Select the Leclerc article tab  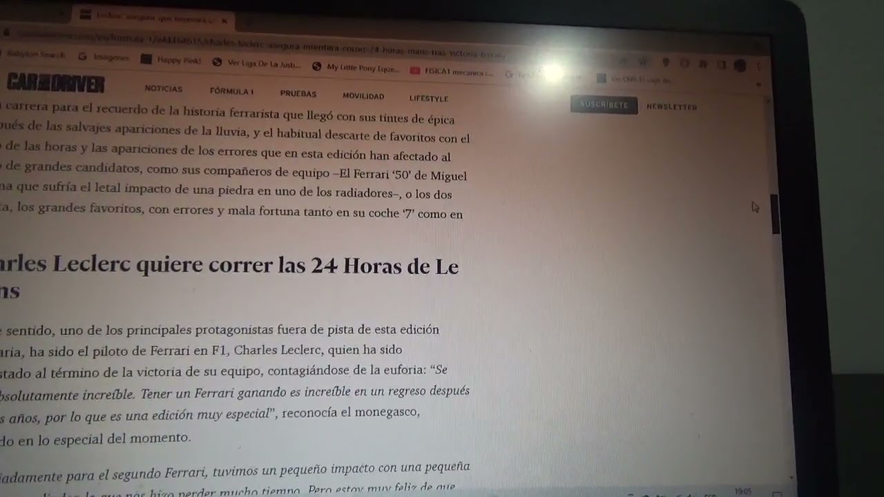click(155, 18)
